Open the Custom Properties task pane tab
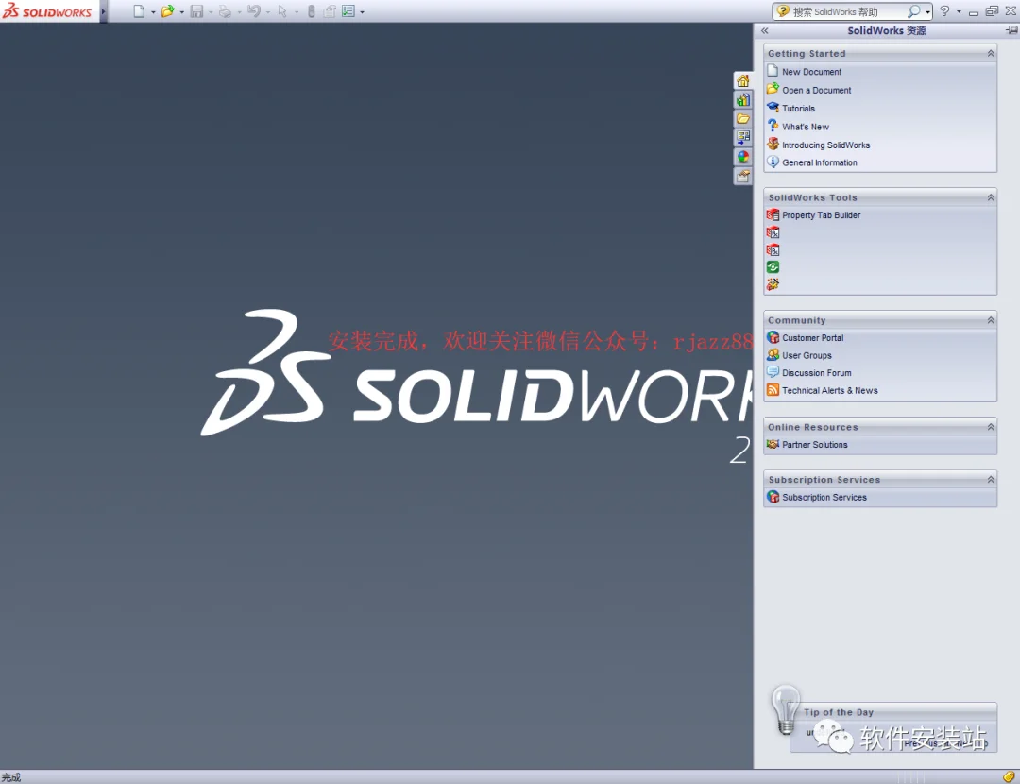The width and height of the screenshot is (1020, 784). (743, 176)
